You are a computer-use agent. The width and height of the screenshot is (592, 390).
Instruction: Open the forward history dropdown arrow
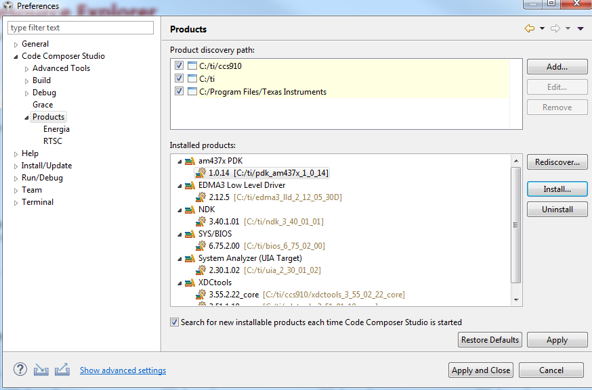click(x=568, y=28)
